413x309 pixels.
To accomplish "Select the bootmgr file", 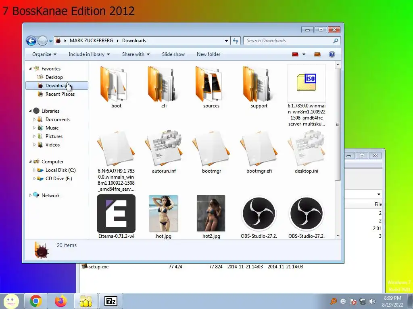I will pyautogui.click(x=211, y=152).
